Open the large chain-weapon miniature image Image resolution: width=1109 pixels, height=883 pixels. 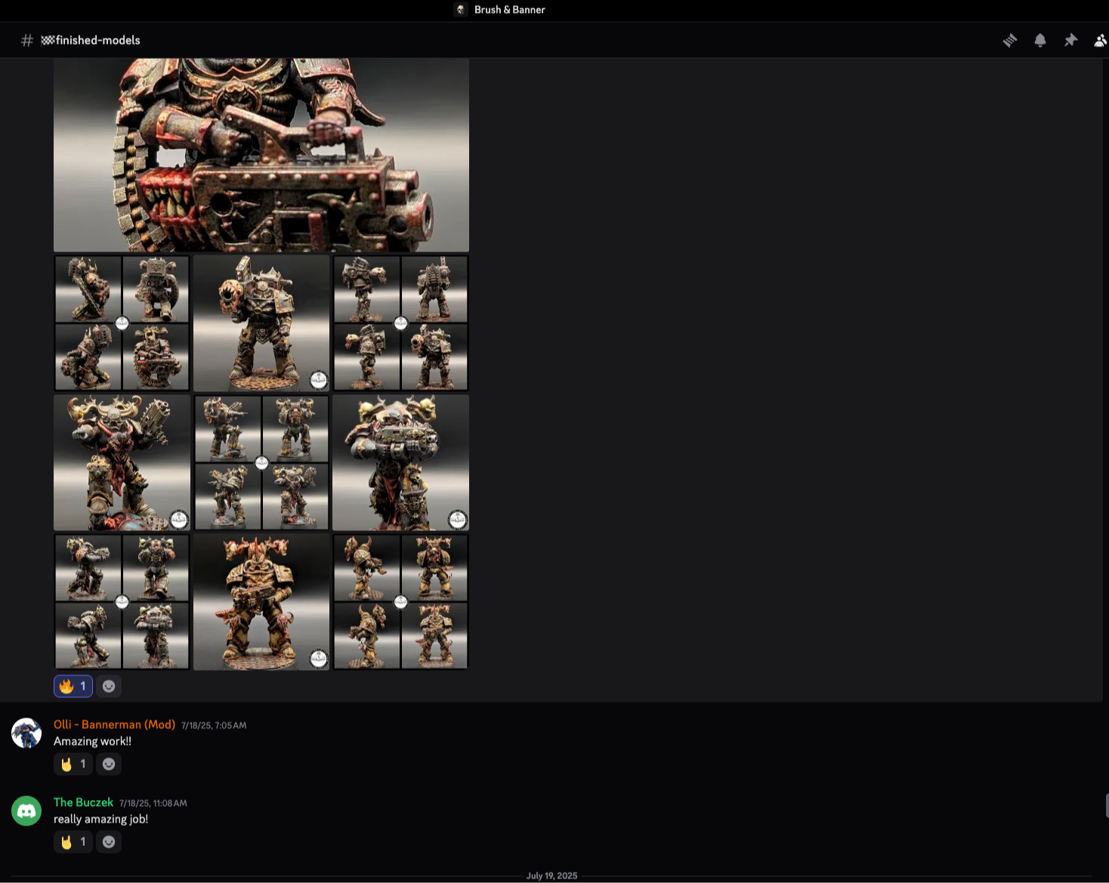(261, 155)
